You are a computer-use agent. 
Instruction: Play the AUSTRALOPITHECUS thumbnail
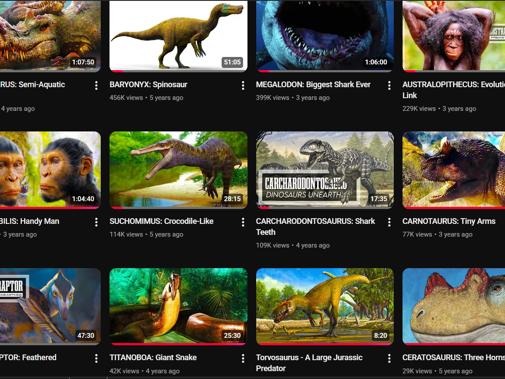click(x=454, y=35)
